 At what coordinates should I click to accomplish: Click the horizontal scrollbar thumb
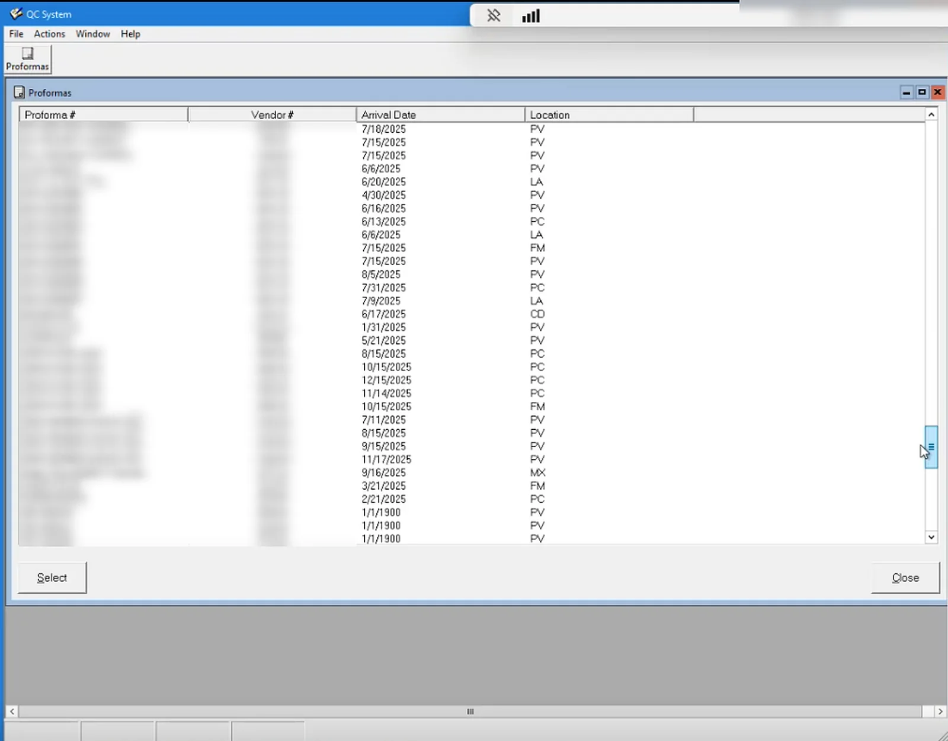[x=470, y=711]
